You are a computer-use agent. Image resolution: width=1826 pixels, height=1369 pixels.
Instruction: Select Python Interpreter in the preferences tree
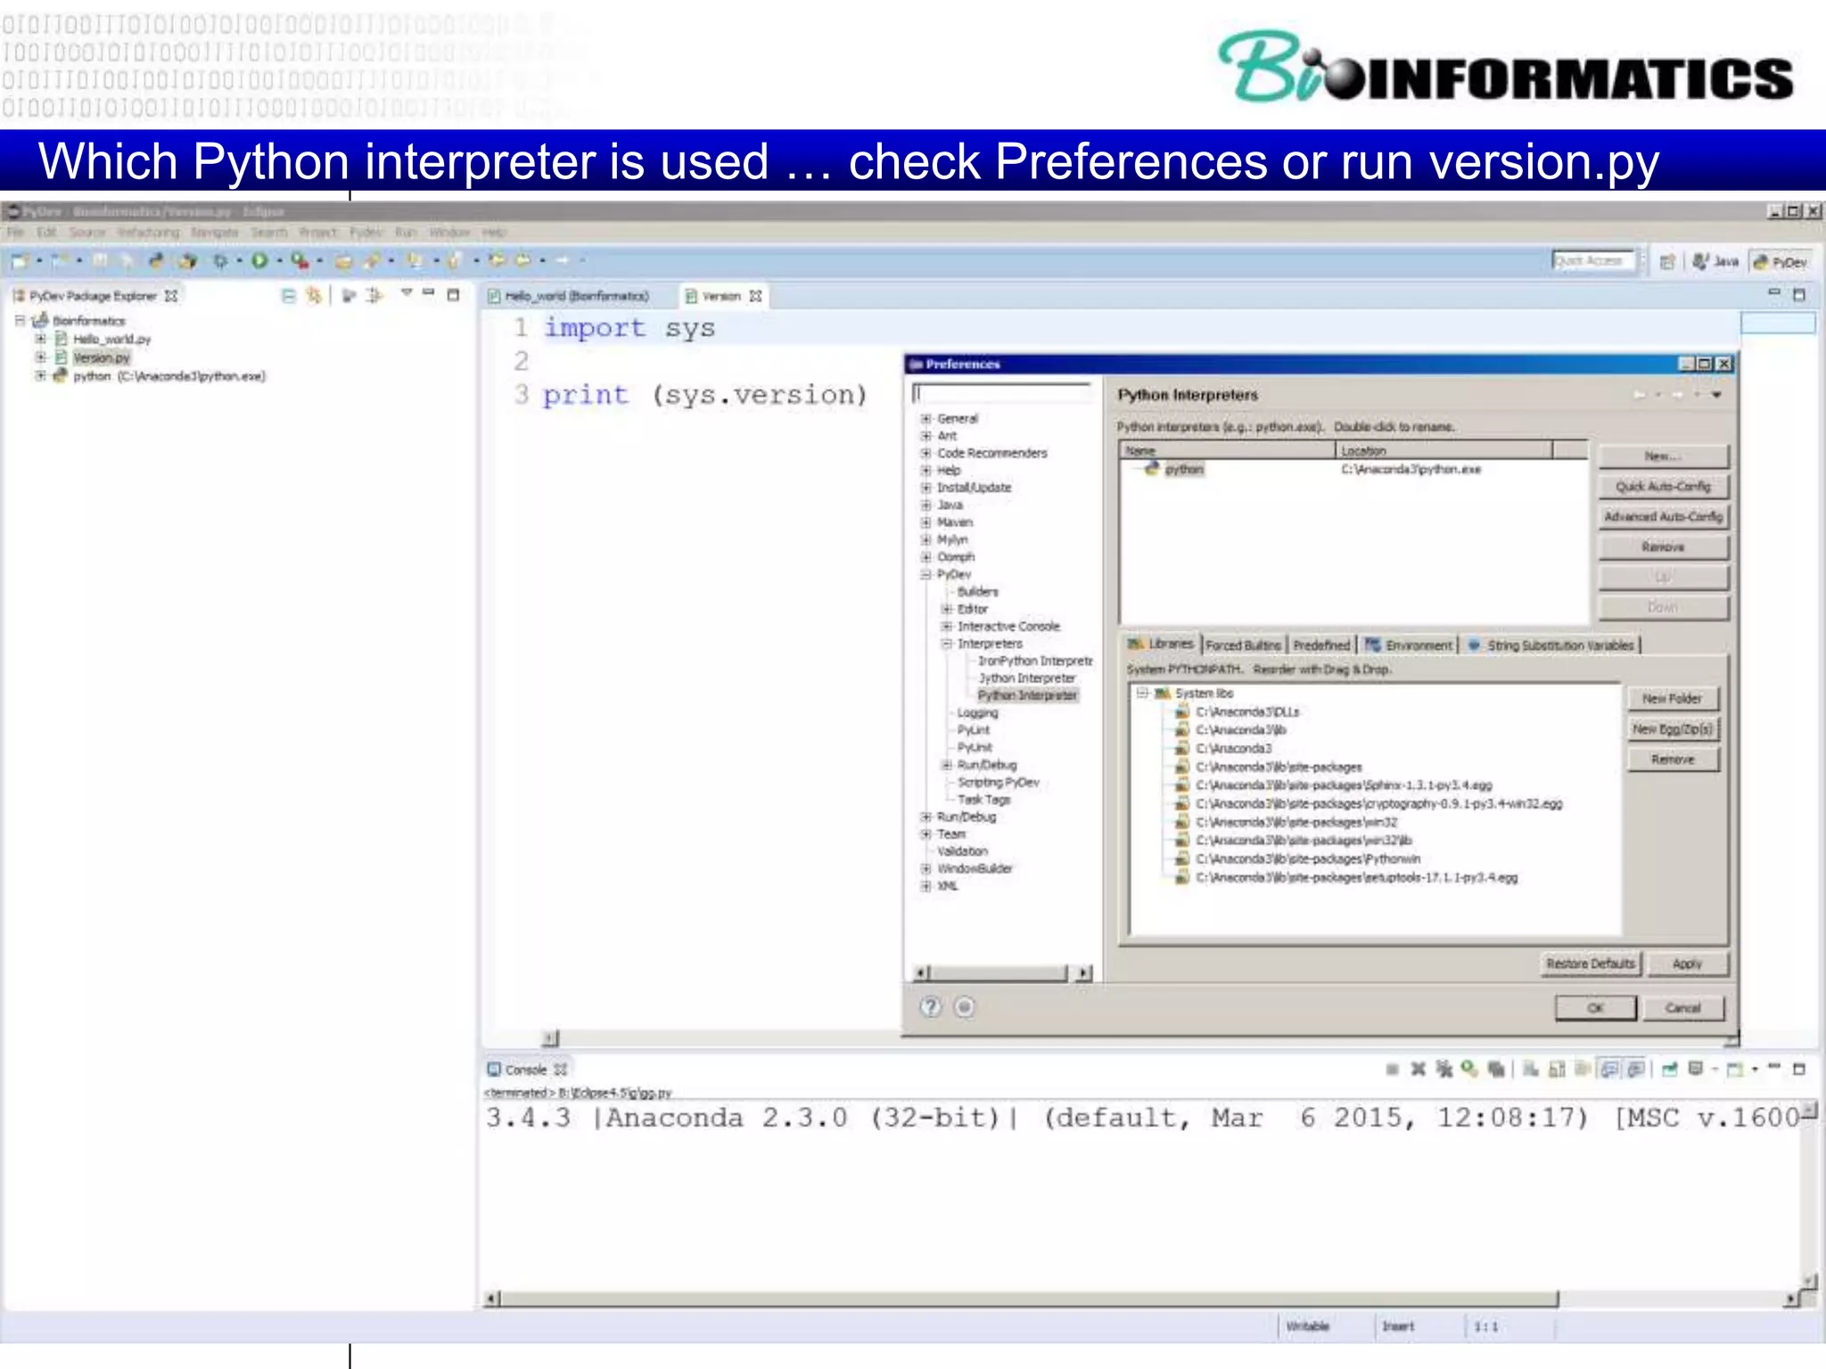pos(1027,695)
